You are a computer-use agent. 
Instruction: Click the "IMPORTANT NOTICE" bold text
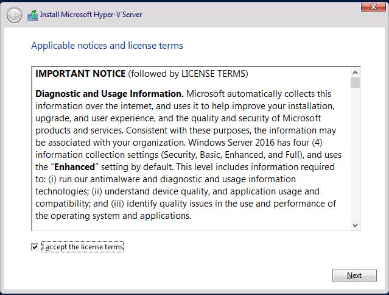pos(80,74)
